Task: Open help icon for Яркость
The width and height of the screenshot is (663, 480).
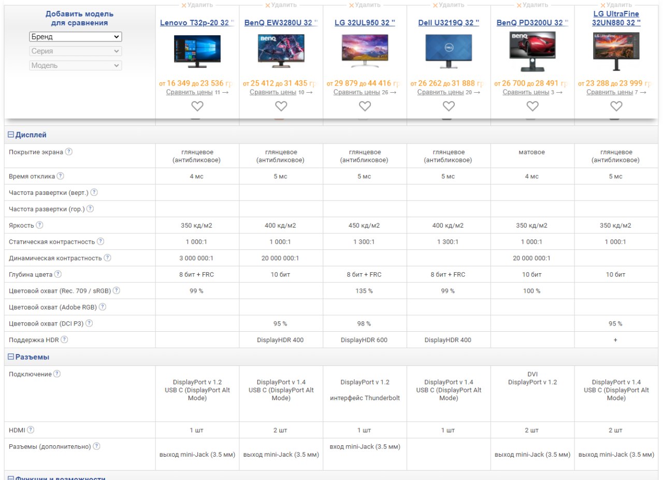Action: (x=39, y=225)
